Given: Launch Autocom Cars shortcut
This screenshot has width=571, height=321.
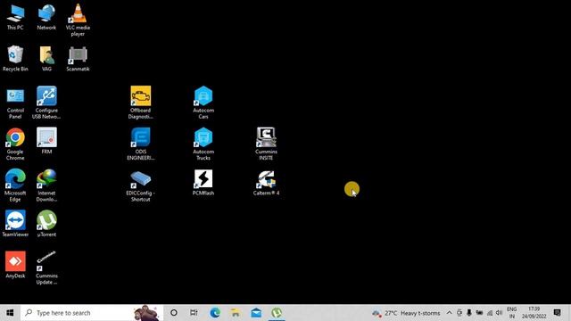Looking at the screenshot, I should (x=203, y=103).
